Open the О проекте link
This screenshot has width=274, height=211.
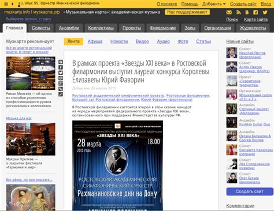(x=166, y=4)
